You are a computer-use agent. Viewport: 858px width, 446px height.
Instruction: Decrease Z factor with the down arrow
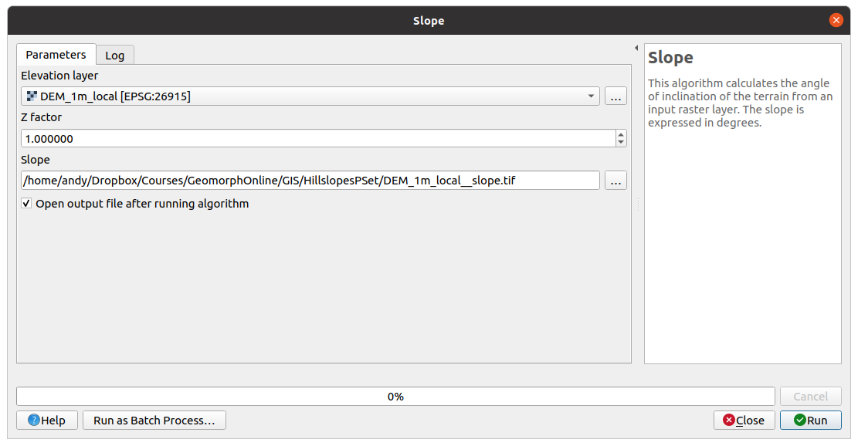click(x=621, y=142)
